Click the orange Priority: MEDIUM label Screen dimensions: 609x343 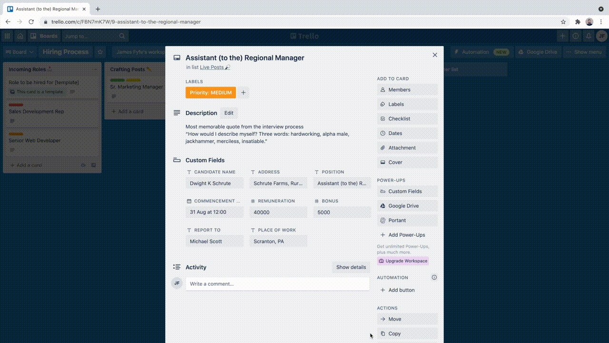pyautogui.click(x=210, y=92)
